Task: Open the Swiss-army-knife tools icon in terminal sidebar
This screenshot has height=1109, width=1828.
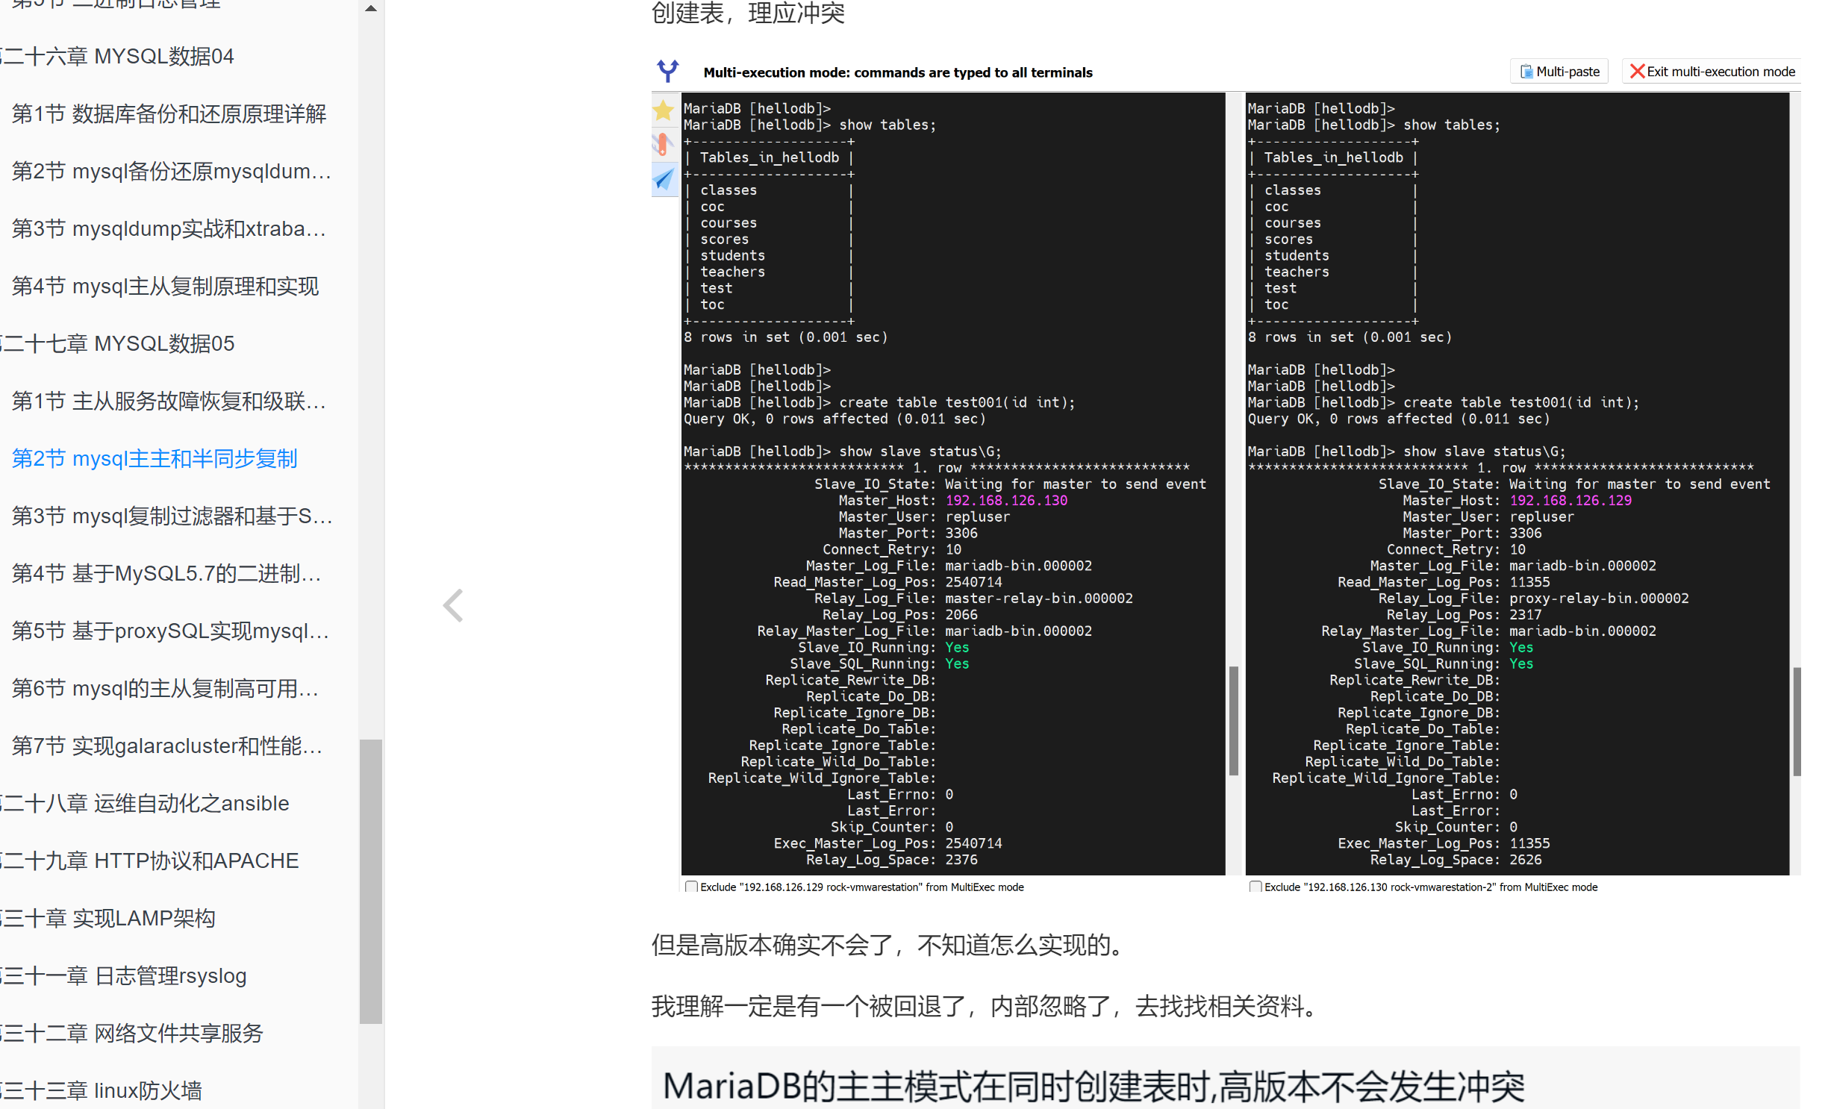Action: (x=664, y=145)
